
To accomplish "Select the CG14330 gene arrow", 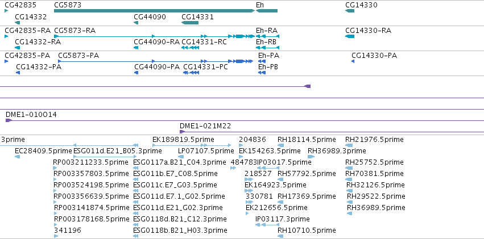I will click(350, 11).
